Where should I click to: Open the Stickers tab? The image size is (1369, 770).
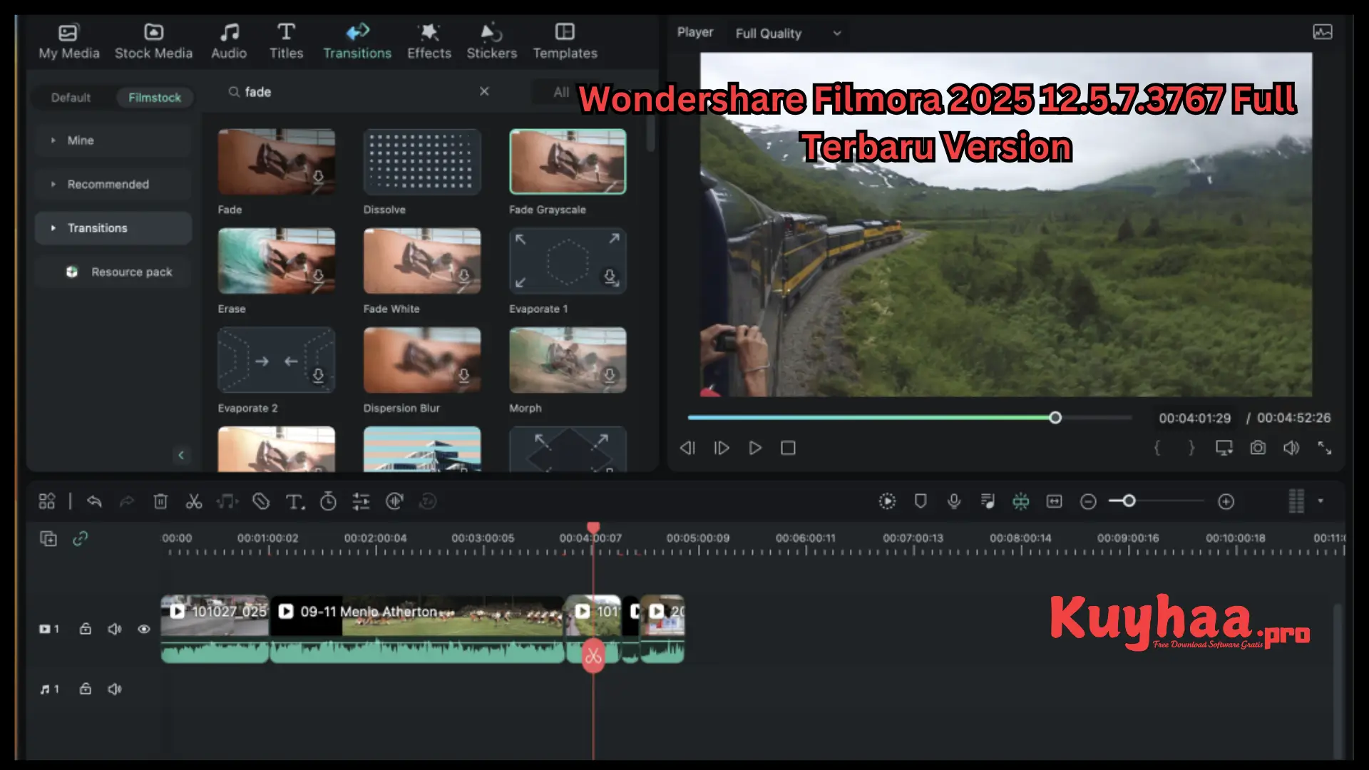[x=491, y=41]
